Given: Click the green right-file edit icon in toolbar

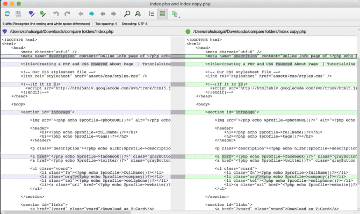Looking at the screenshot, I should [x=42, y=14].
